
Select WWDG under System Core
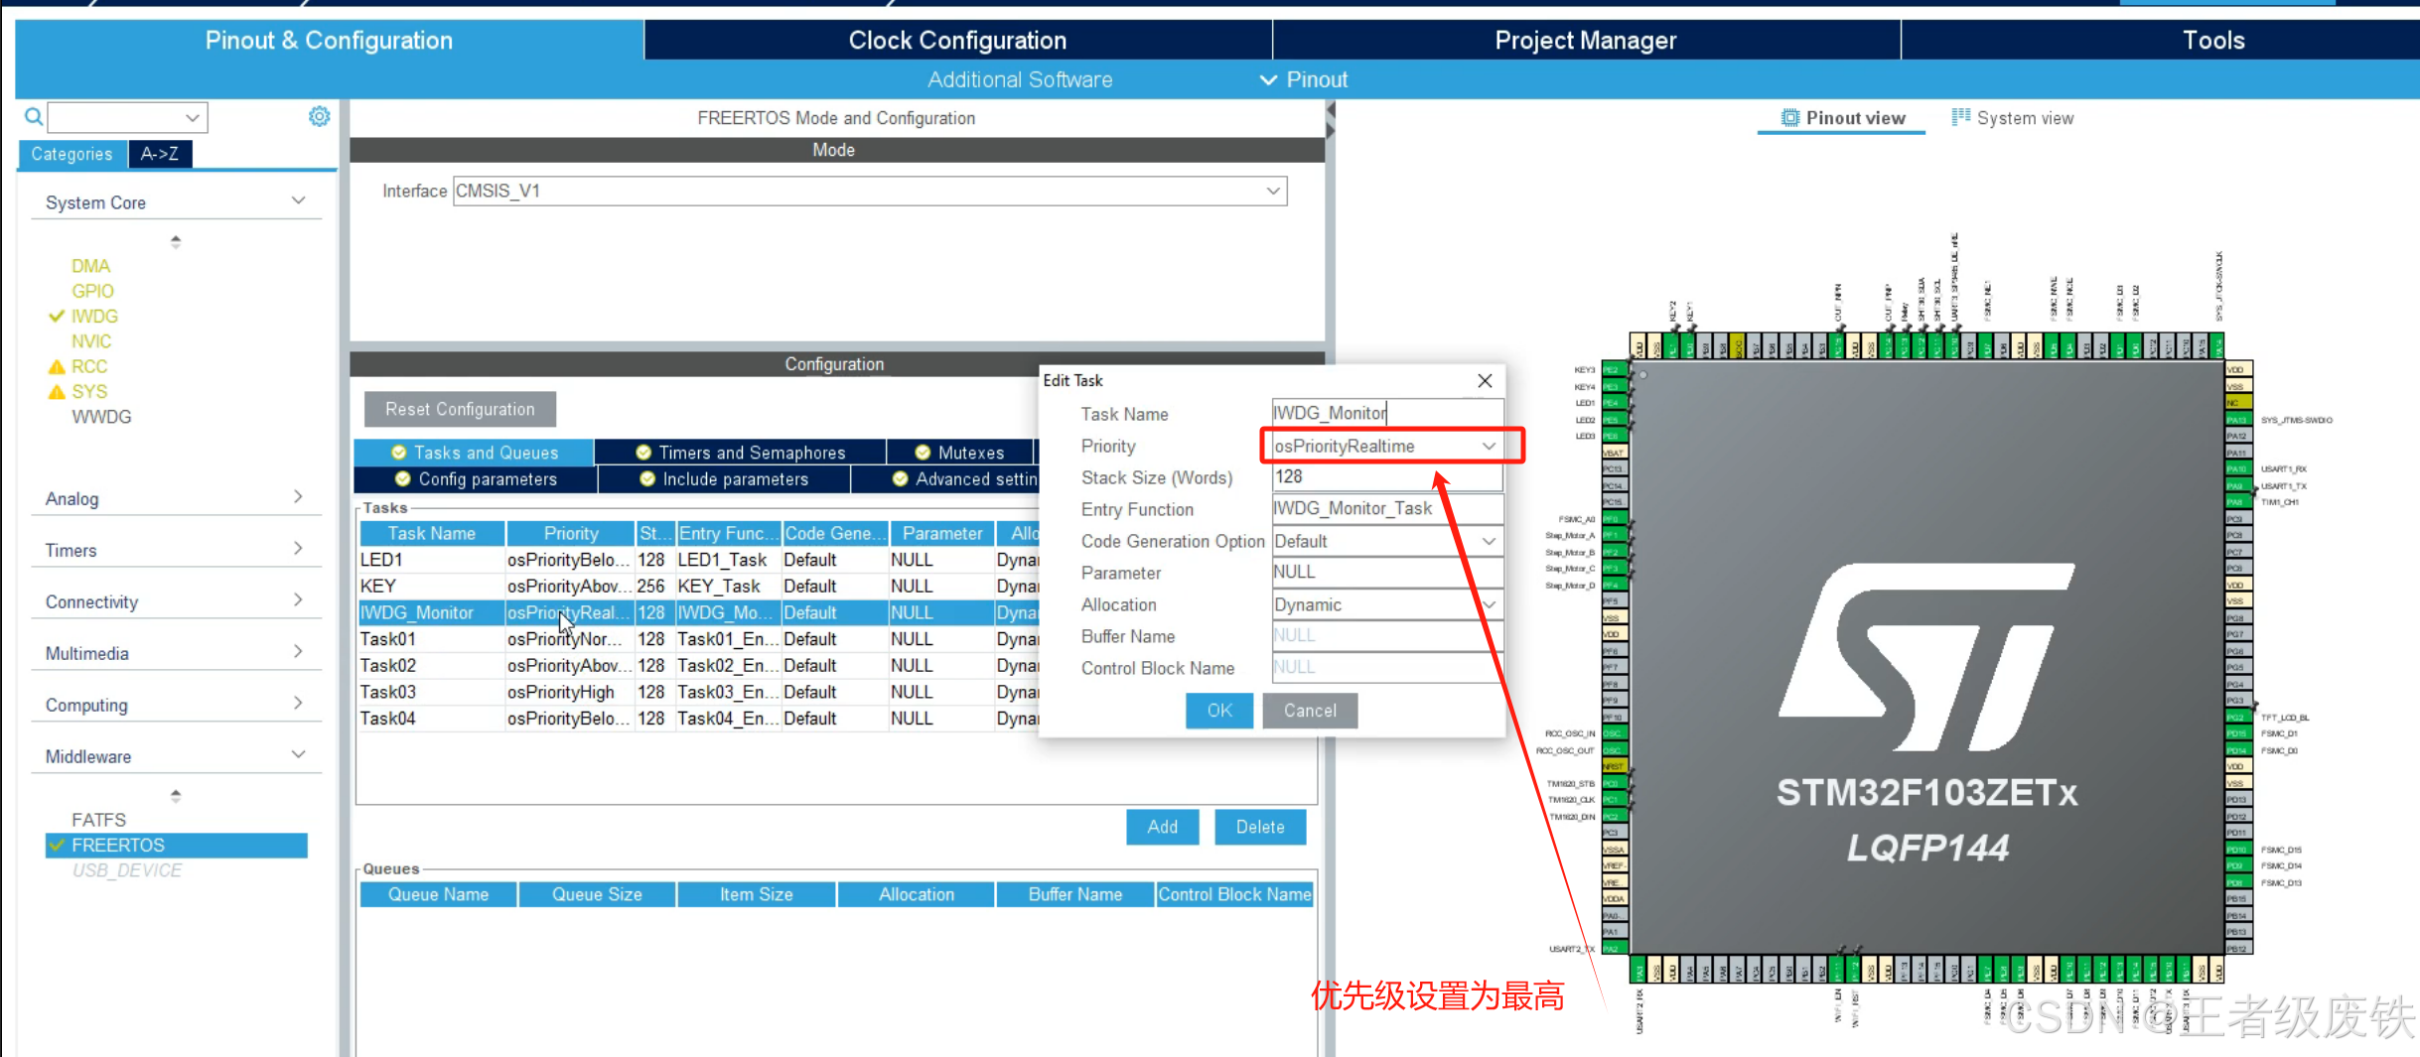tap(101, 417)
